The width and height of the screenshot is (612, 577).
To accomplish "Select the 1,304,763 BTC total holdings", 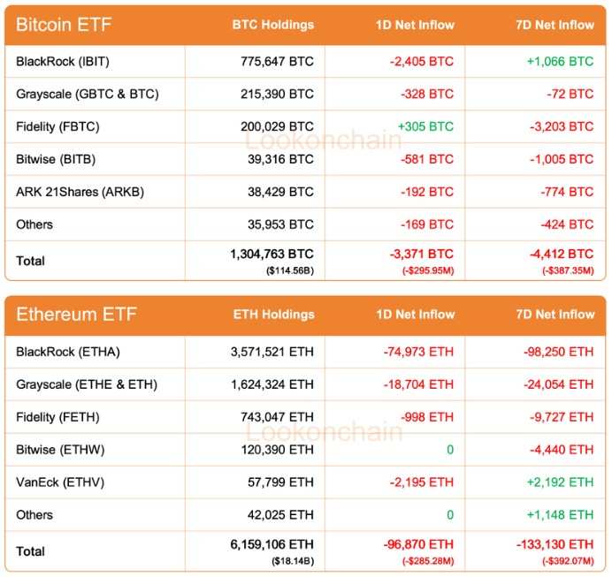I will pos(272,254).
